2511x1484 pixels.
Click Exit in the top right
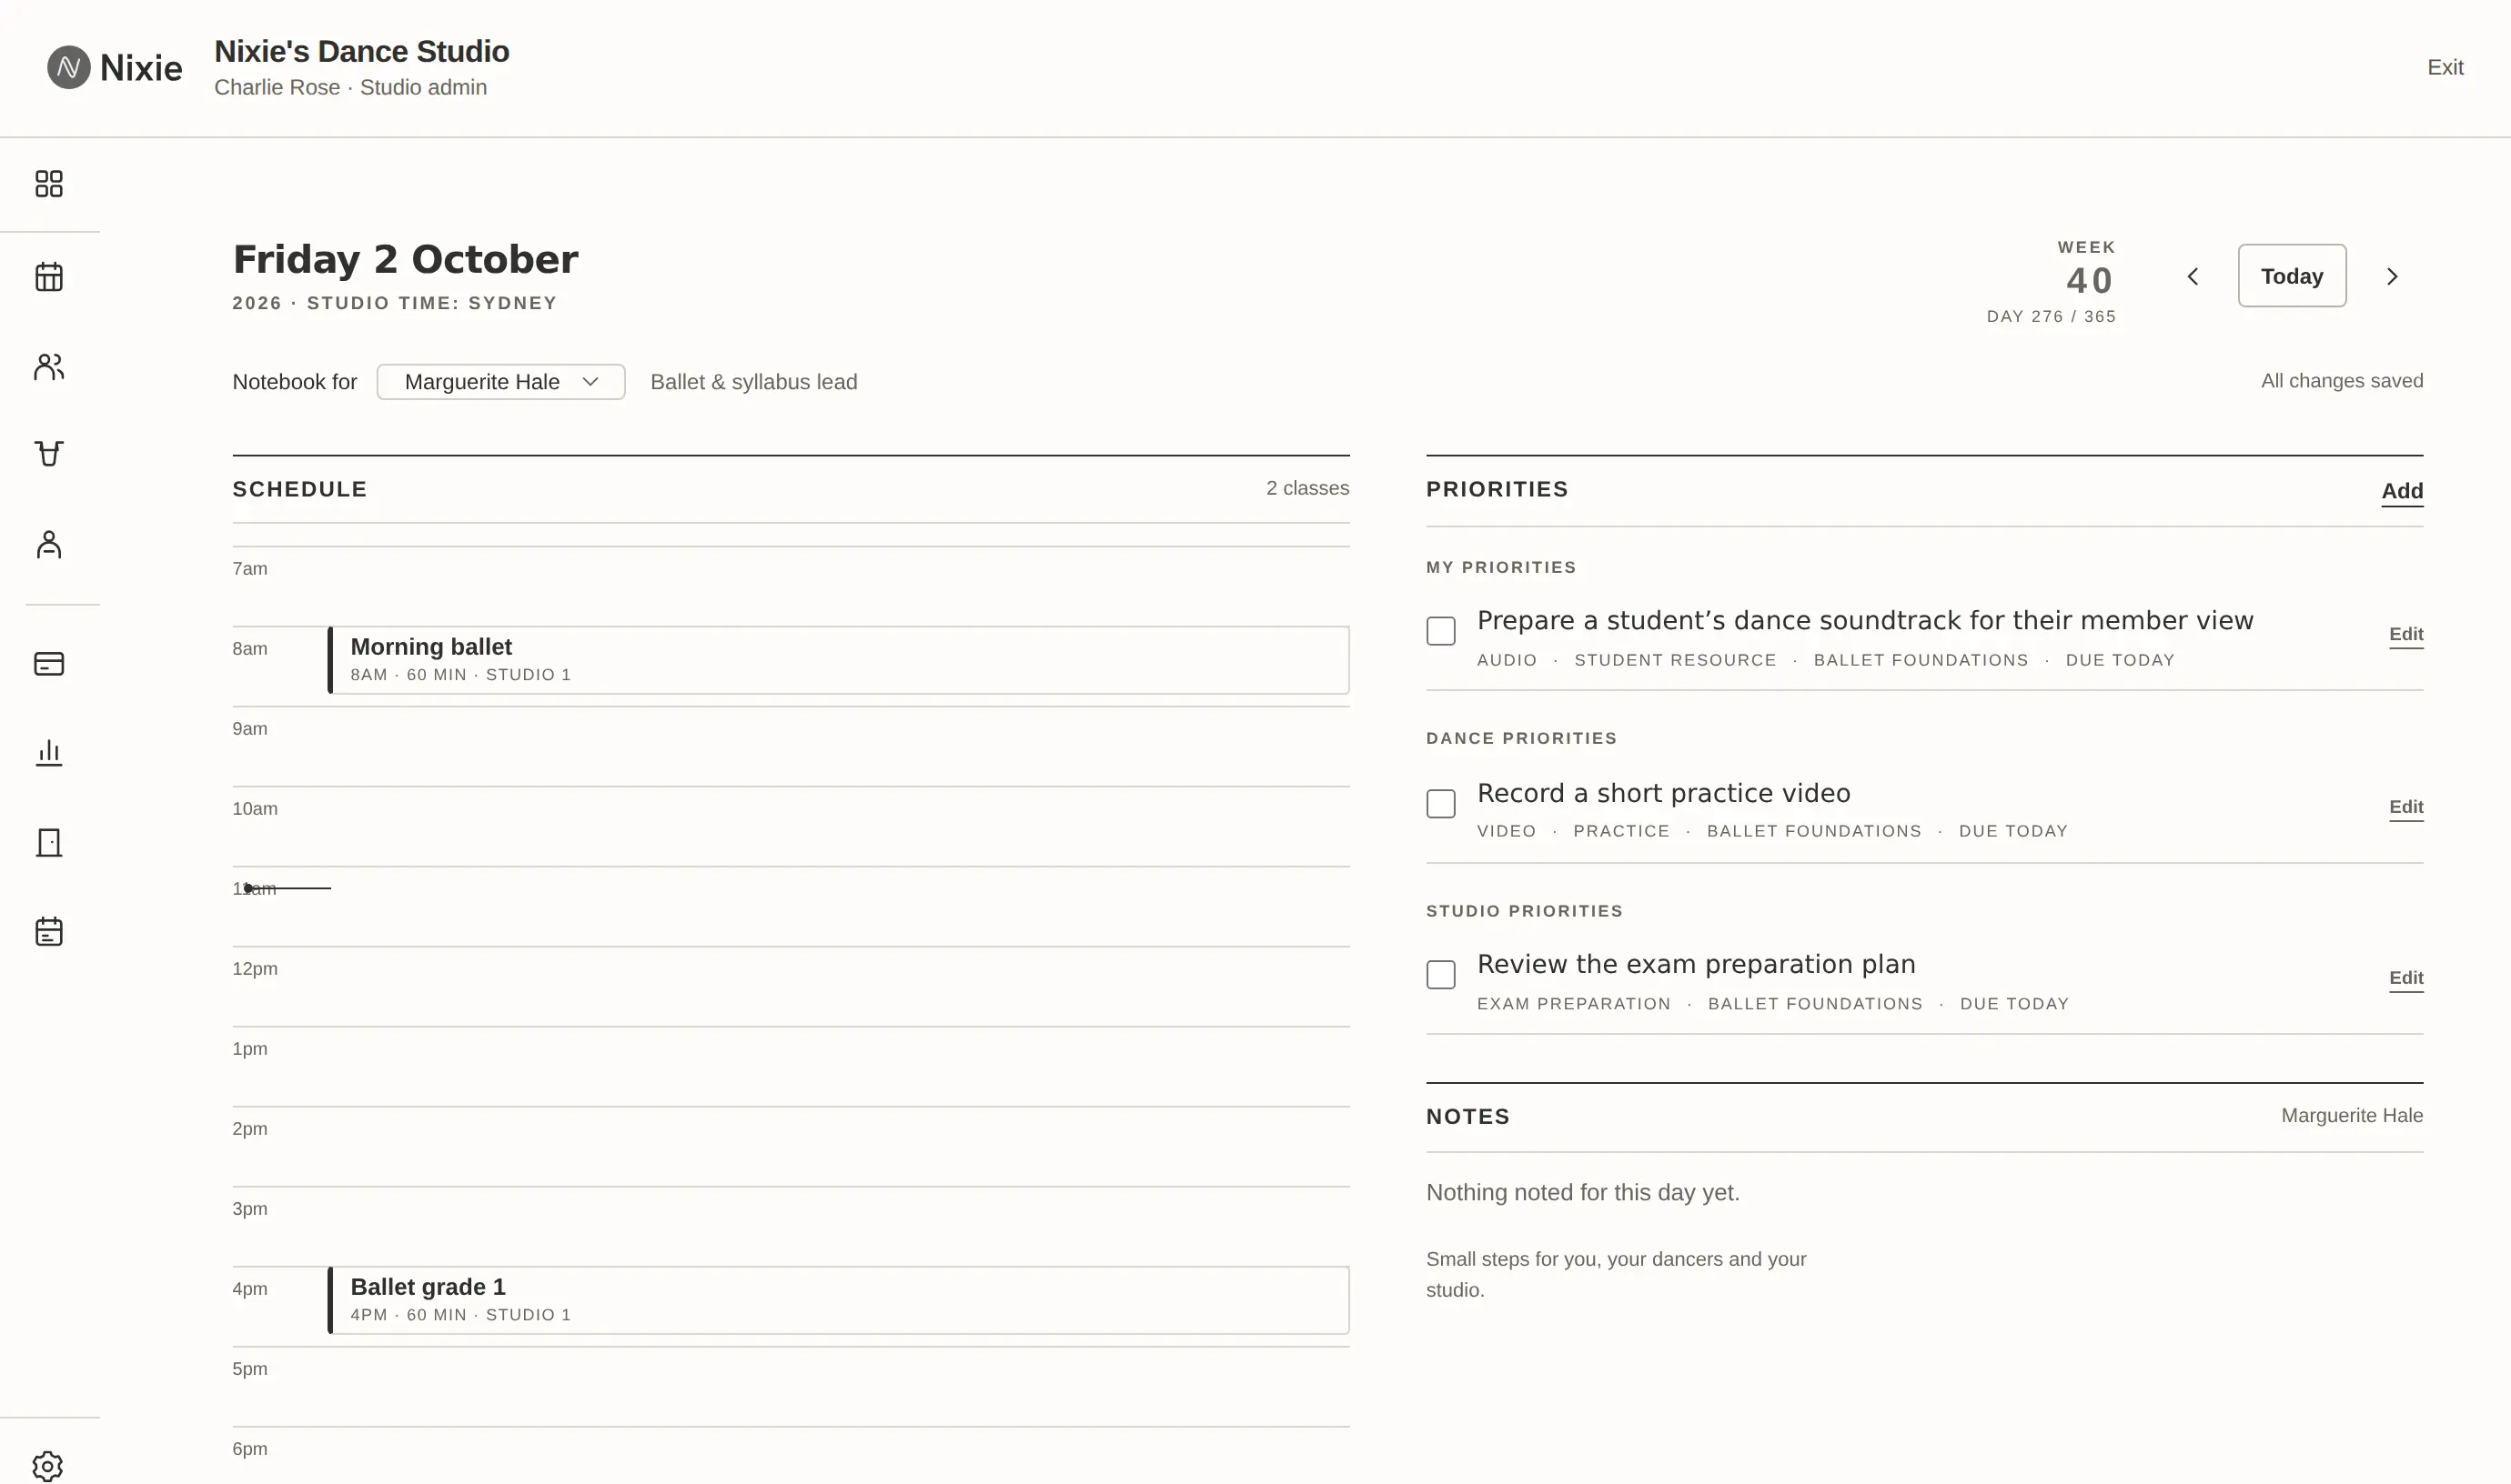[x=2445, y=67]
